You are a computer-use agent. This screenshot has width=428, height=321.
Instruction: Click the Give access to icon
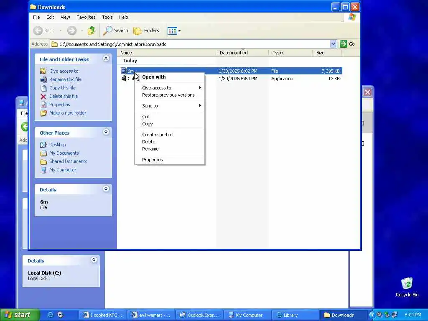[x=43, y=71]
